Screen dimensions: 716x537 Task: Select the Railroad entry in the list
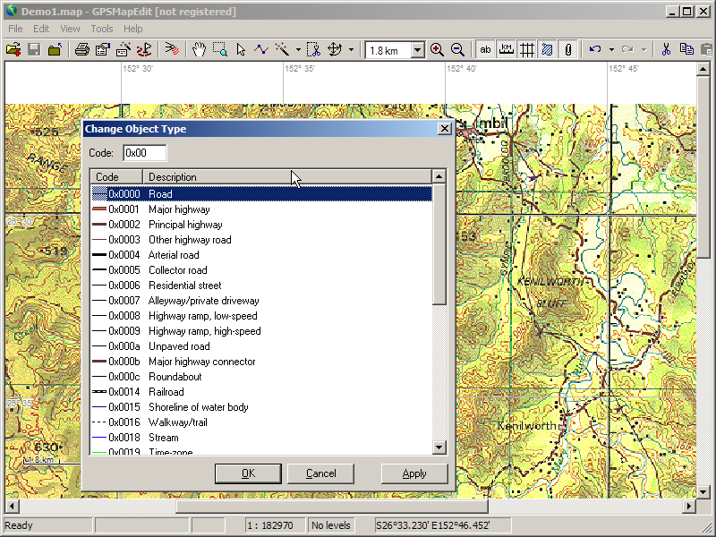pos(166,392)
